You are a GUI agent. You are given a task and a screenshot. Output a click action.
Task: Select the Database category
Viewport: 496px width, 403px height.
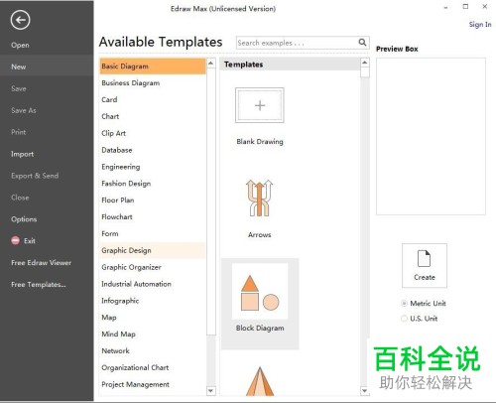point(153,150)
